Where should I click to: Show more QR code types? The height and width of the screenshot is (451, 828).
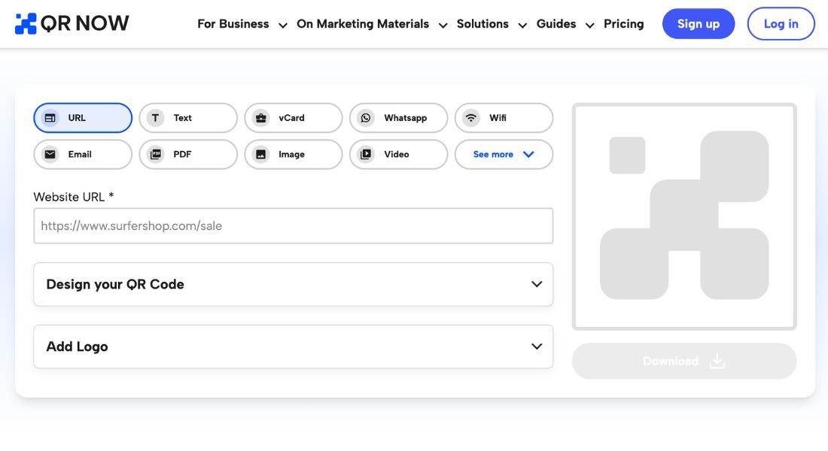(x=504, y=154)
